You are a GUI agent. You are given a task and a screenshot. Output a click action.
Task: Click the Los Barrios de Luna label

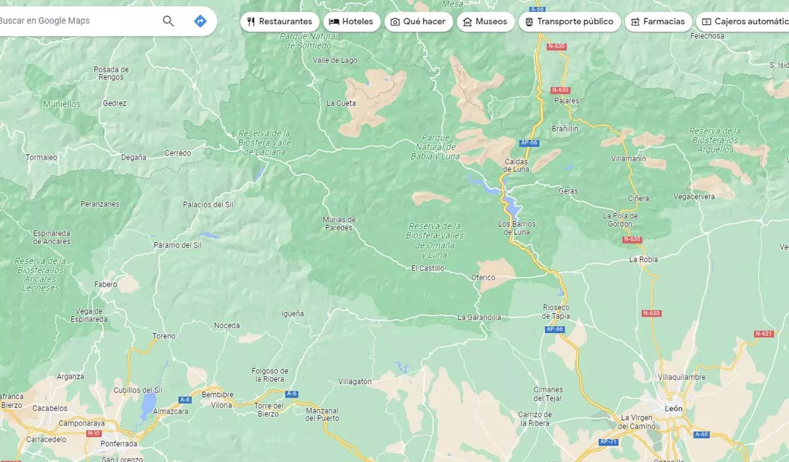coord(517,228)
